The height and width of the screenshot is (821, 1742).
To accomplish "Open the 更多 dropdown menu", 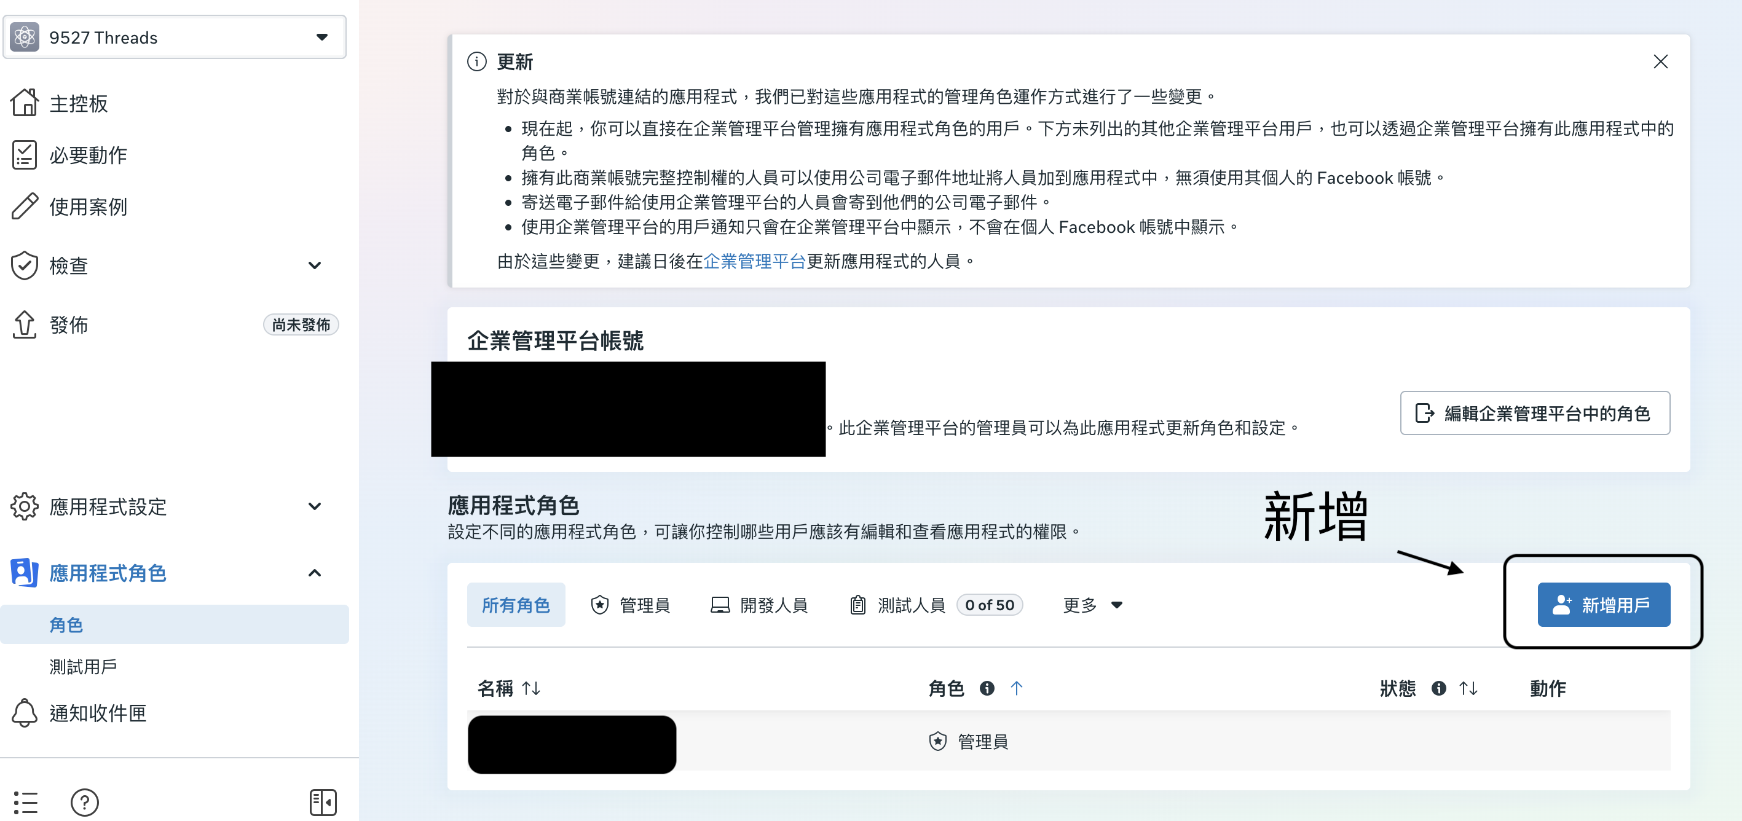I will point(1093,605).
